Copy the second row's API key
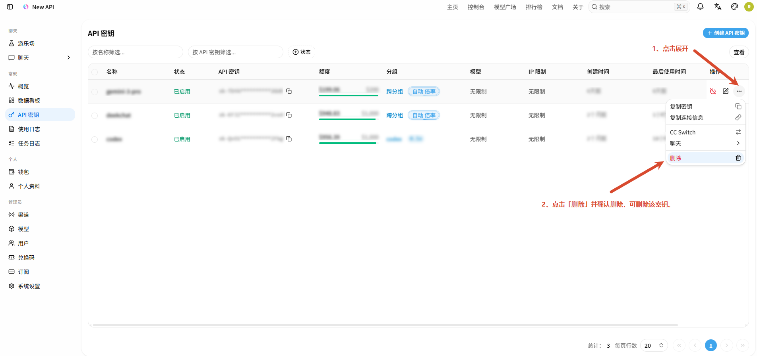Viewport: 757px width, 356px height. coord(289,115)
